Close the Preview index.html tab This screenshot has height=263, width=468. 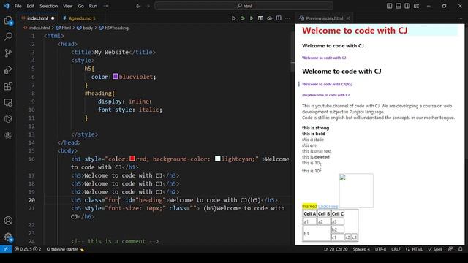coord(348,18)
